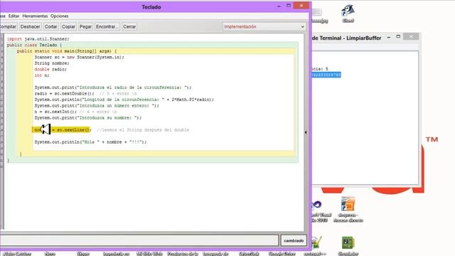Click the 'Hola' println statement line
Screen dimensions: 455x256
point(90,142)
